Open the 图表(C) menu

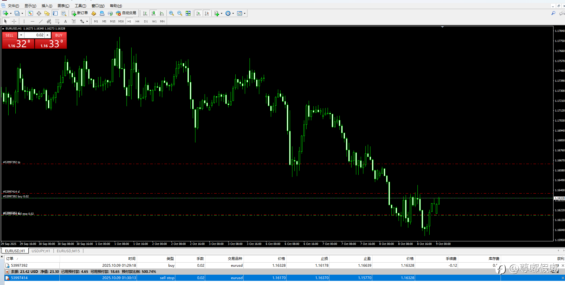[63, 6]
